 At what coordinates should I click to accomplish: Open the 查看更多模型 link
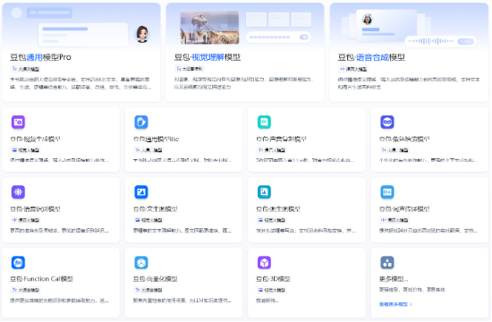tap(395, 304)
